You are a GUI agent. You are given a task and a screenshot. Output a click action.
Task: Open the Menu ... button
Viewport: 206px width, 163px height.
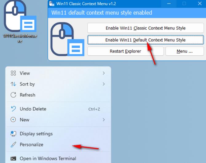click(184, 51)
